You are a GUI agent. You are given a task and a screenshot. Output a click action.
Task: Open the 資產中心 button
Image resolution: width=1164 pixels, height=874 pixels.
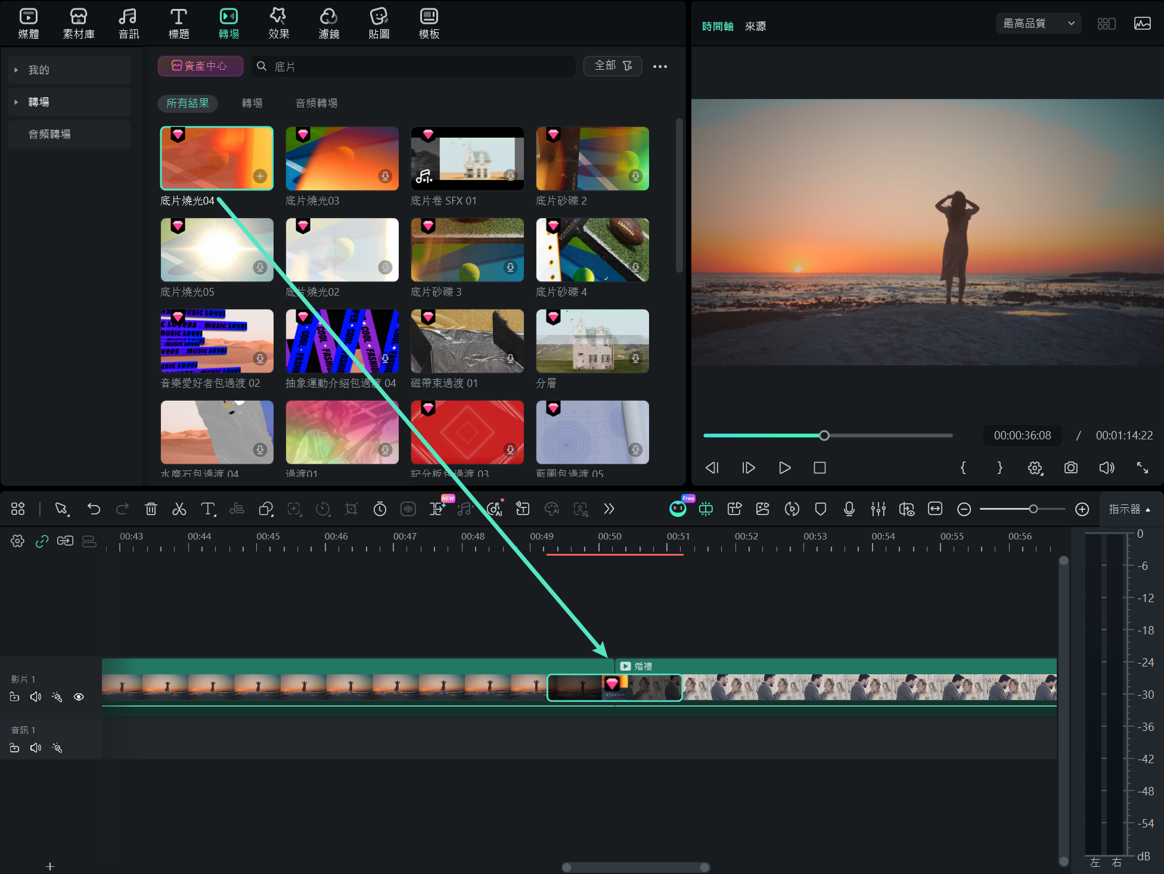200,66
